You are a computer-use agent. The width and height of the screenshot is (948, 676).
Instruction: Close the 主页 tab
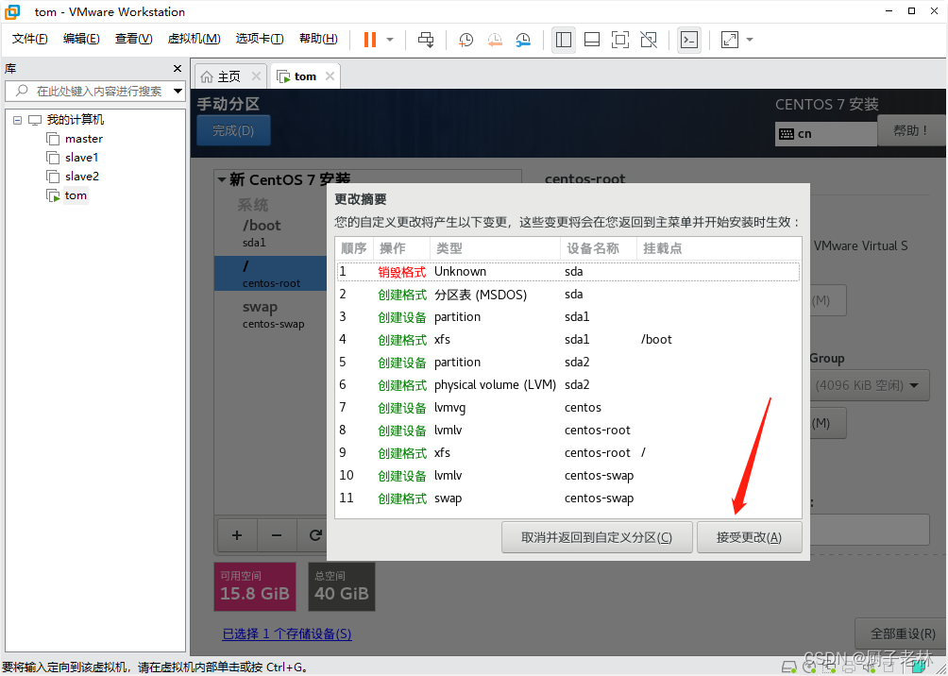[256, 76]
